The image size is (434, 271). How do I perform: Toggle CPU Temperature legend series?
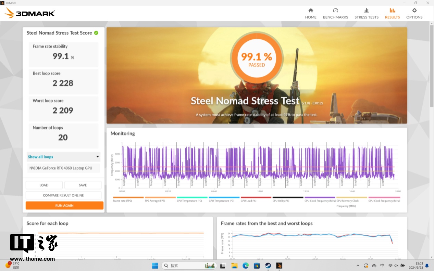point(192,198)
